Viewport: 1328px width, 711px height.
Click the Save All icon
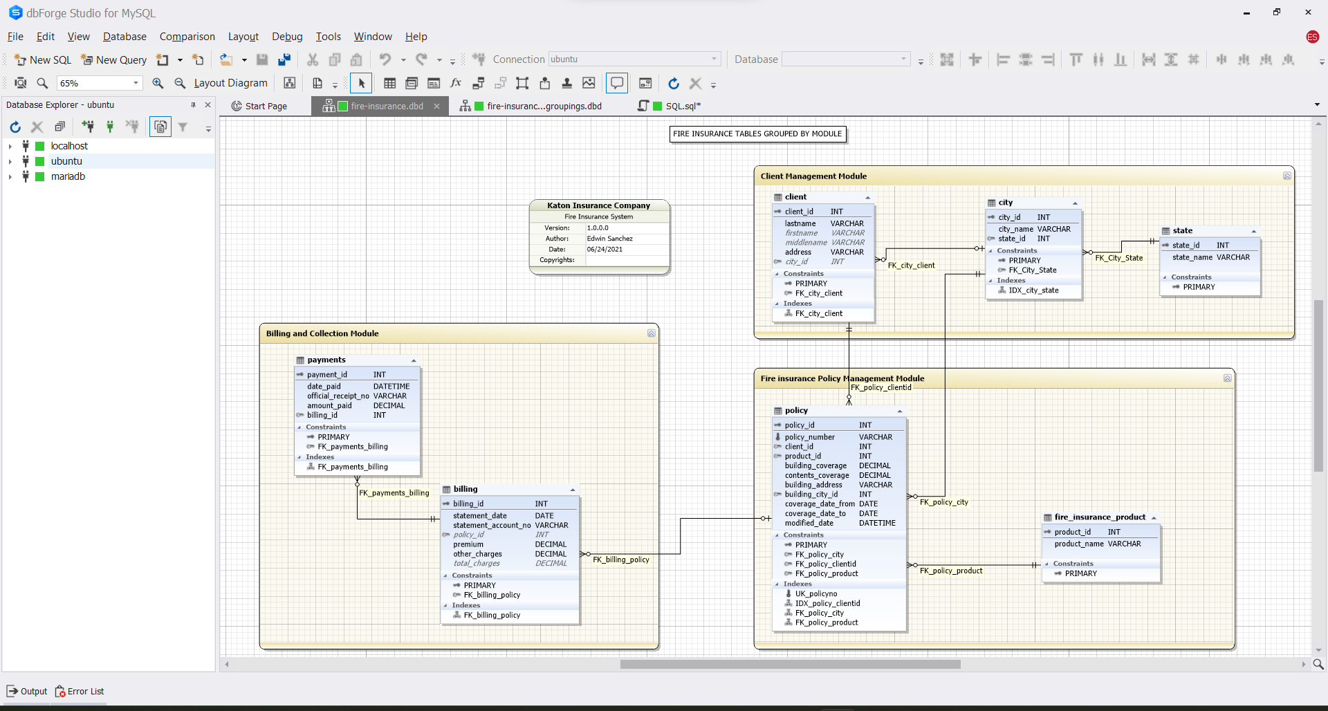click(x=284, y=60)
